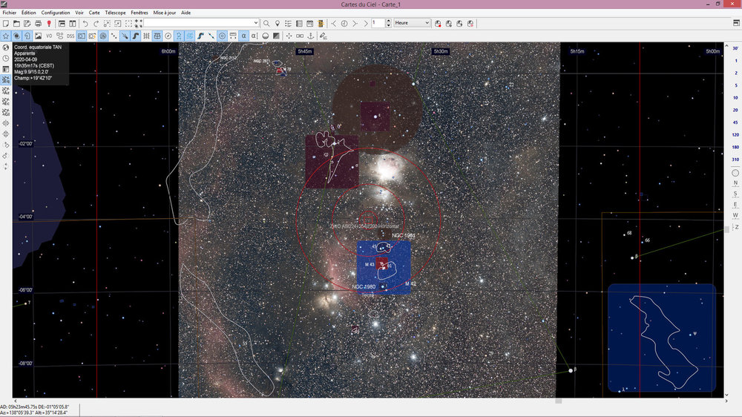
Task: Toggle object labels with the alpha icon
Action: click(243, 36)
